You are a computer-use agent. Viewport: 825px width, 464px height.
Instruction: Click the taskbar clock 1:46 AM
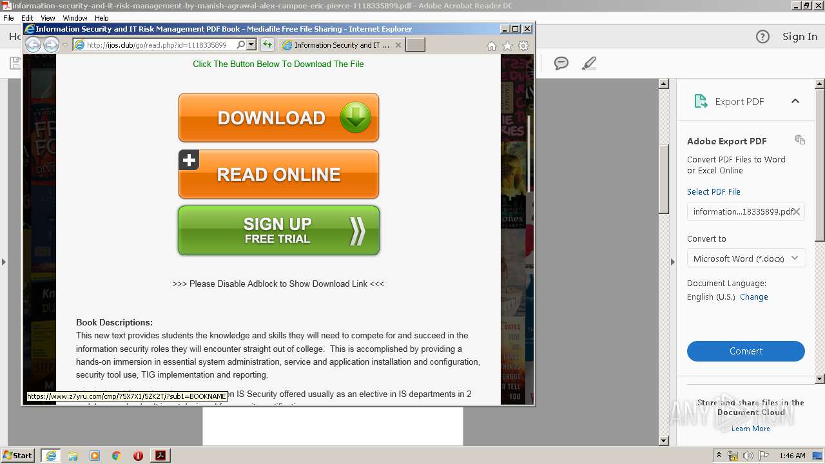pyautogui.click(x=792, y=456)
